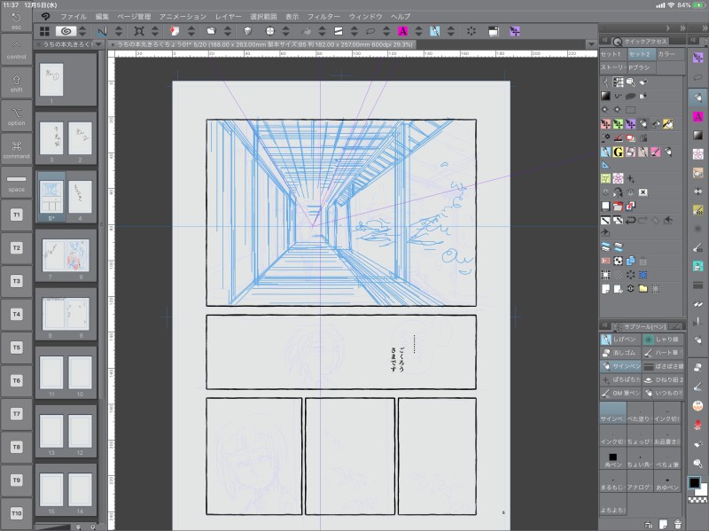Choose the べた塗り brush preset
This screenshot has width=709, height=531.
click(639, 414)
